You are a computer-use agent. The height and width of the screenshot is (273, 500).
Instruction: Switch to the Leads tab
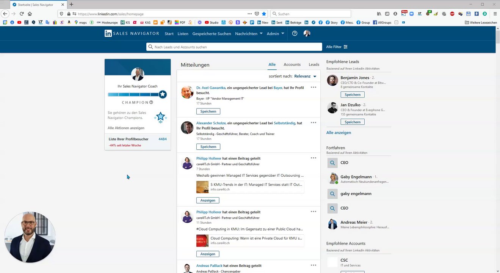tap(314, 64)
